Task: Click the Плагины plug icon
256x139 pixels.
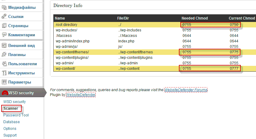Action: [x=4, y=55]
